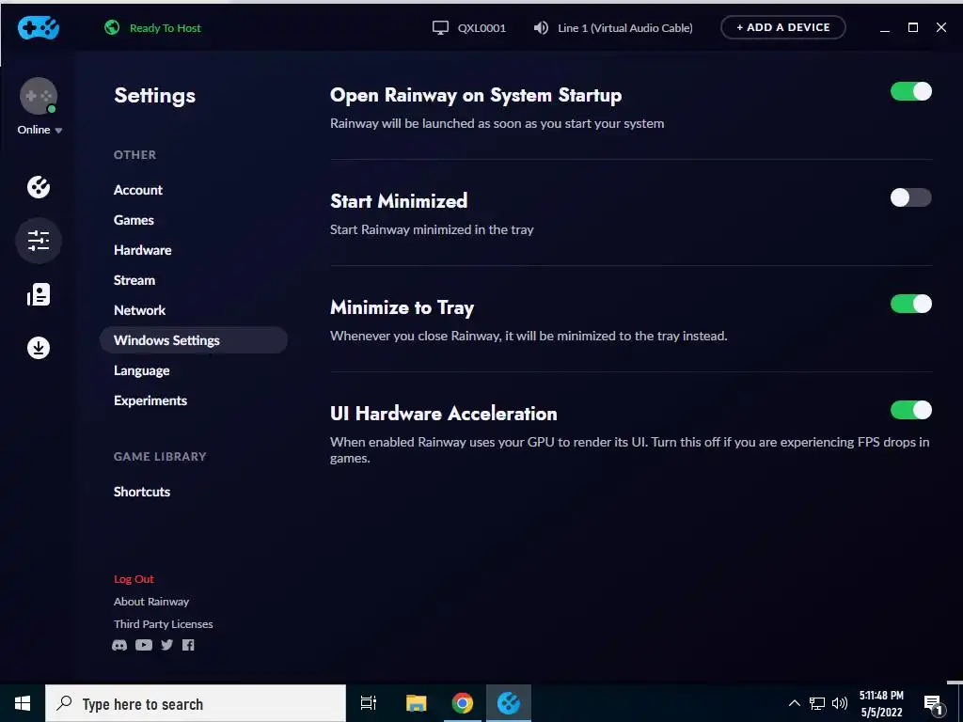The image size is (963, 722).
Task: Open Experiments settings section
Action: 150,400
